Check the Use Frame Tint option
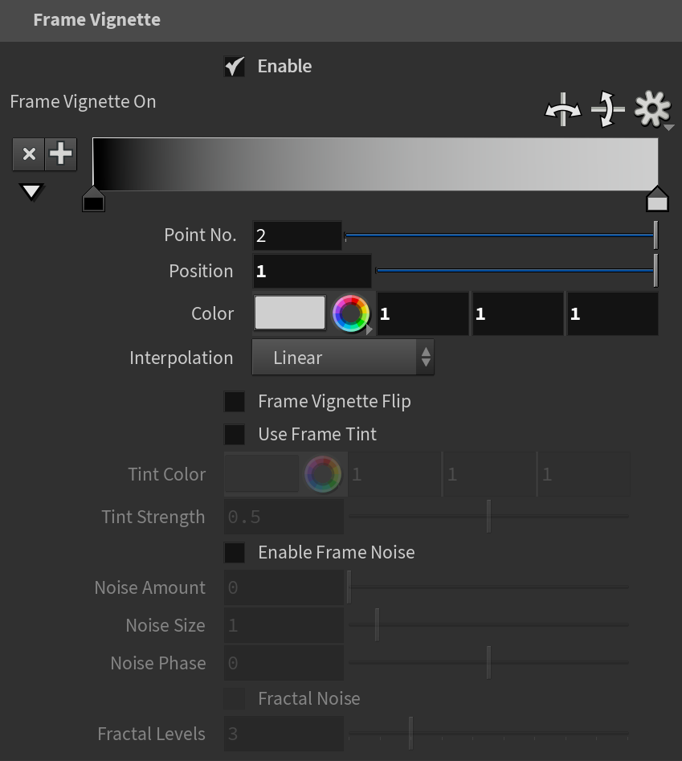Screen dimensions: 682x761 [x=235, y=435]
